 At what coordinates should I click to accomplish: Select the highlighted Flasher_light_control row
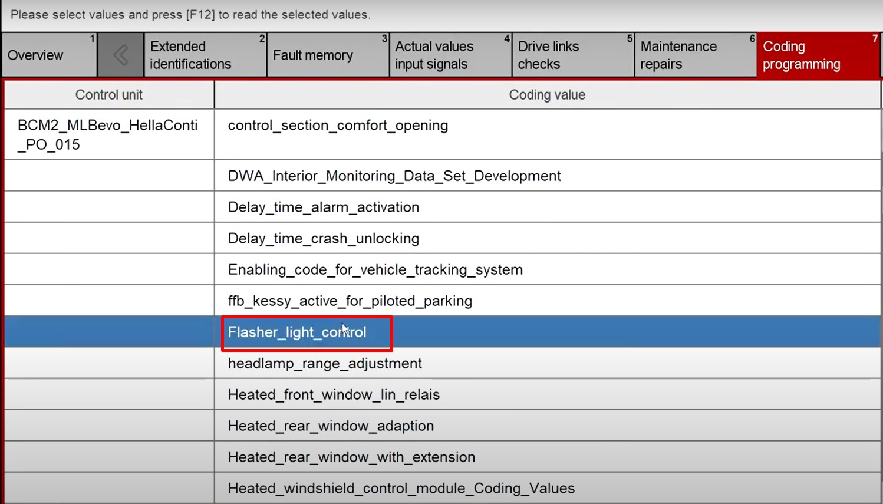[297, 332]
